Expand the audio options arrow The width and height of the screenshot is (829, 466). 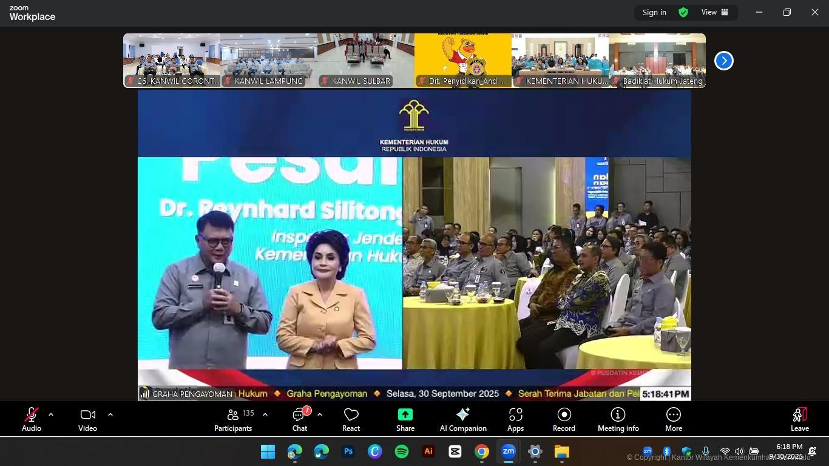[51, 414]
